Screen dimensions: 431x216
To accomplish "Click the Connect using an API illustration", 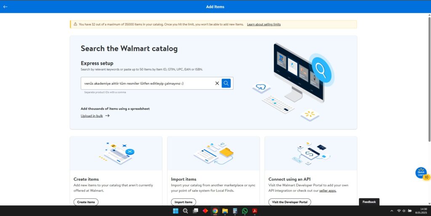I will 311,153.
